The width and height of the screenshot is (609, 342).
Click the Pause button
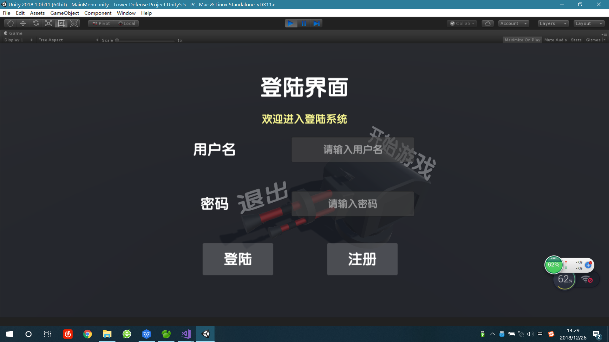(304, 23)
